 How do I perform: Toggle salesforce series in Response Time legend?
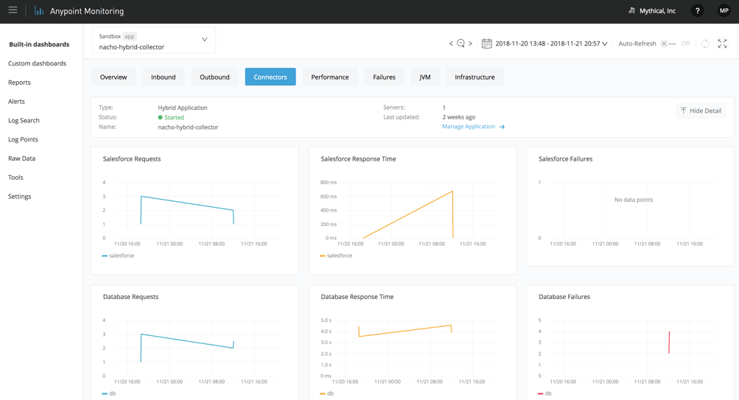pyautogui.click(x=335, y=256)
